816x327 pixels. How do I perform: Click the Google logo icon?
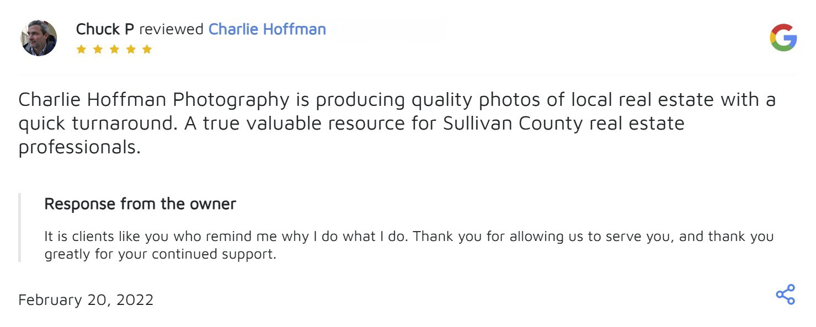click(783, 38)
